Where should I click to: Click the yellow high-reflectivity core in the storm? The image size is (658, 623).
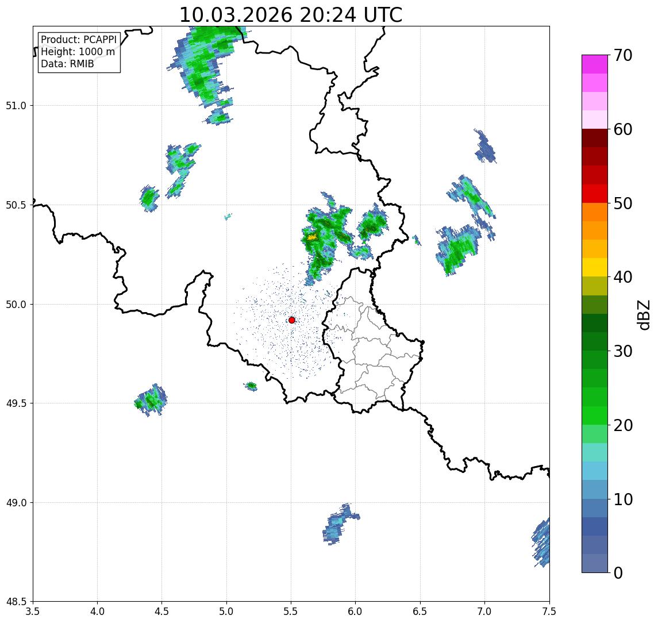point(312,237)
